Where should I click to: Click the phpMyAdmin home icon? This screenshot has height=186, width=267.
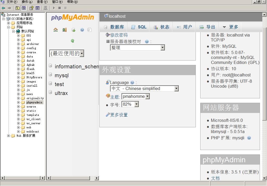(x=56, y=30)
